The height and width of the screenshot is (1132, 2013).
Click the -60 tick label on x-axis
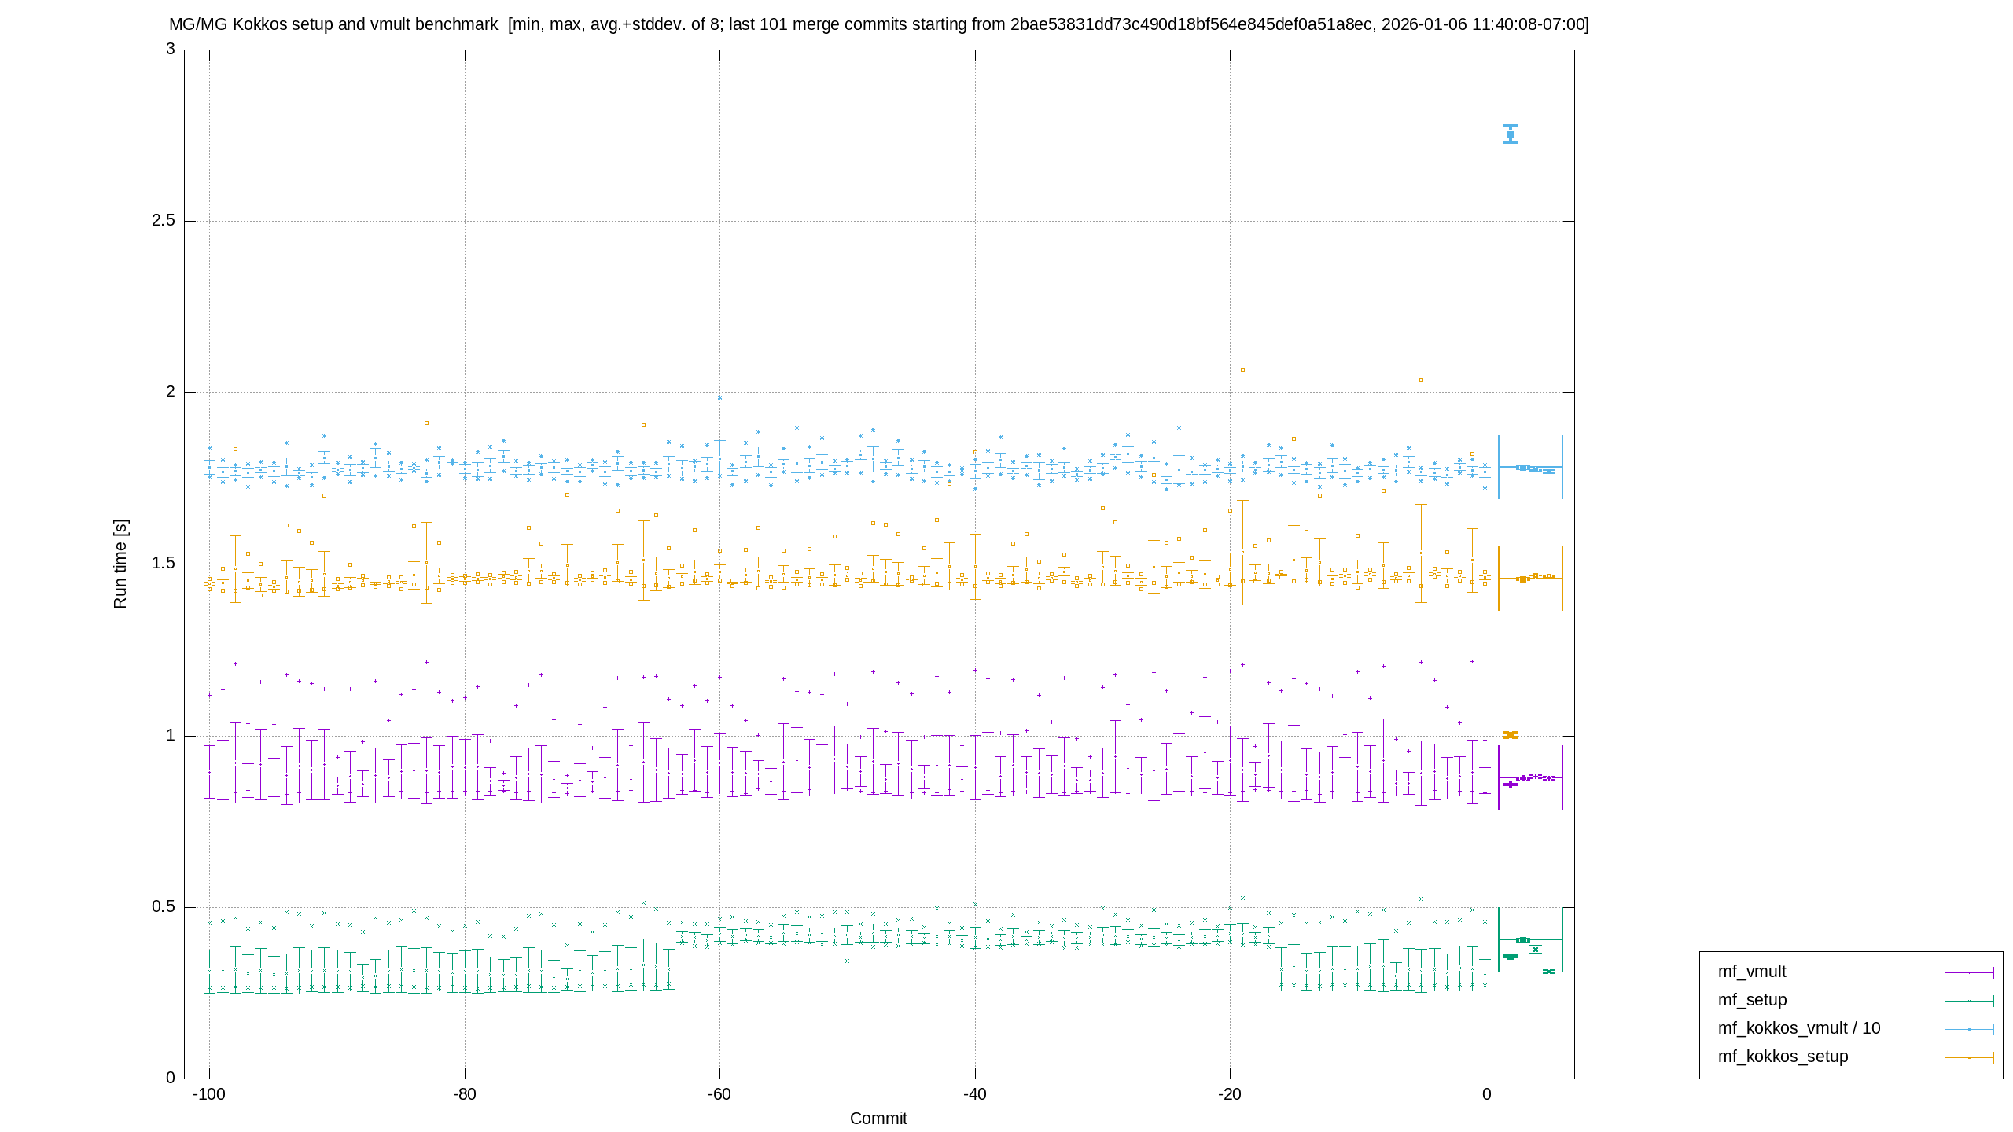[719, 1094]
